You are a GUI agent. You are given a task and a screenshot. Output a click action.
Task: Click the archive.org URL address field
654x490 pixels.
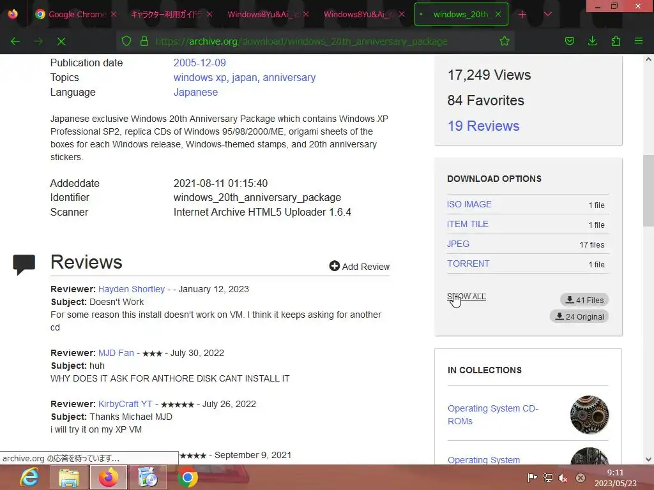[301, 41]
